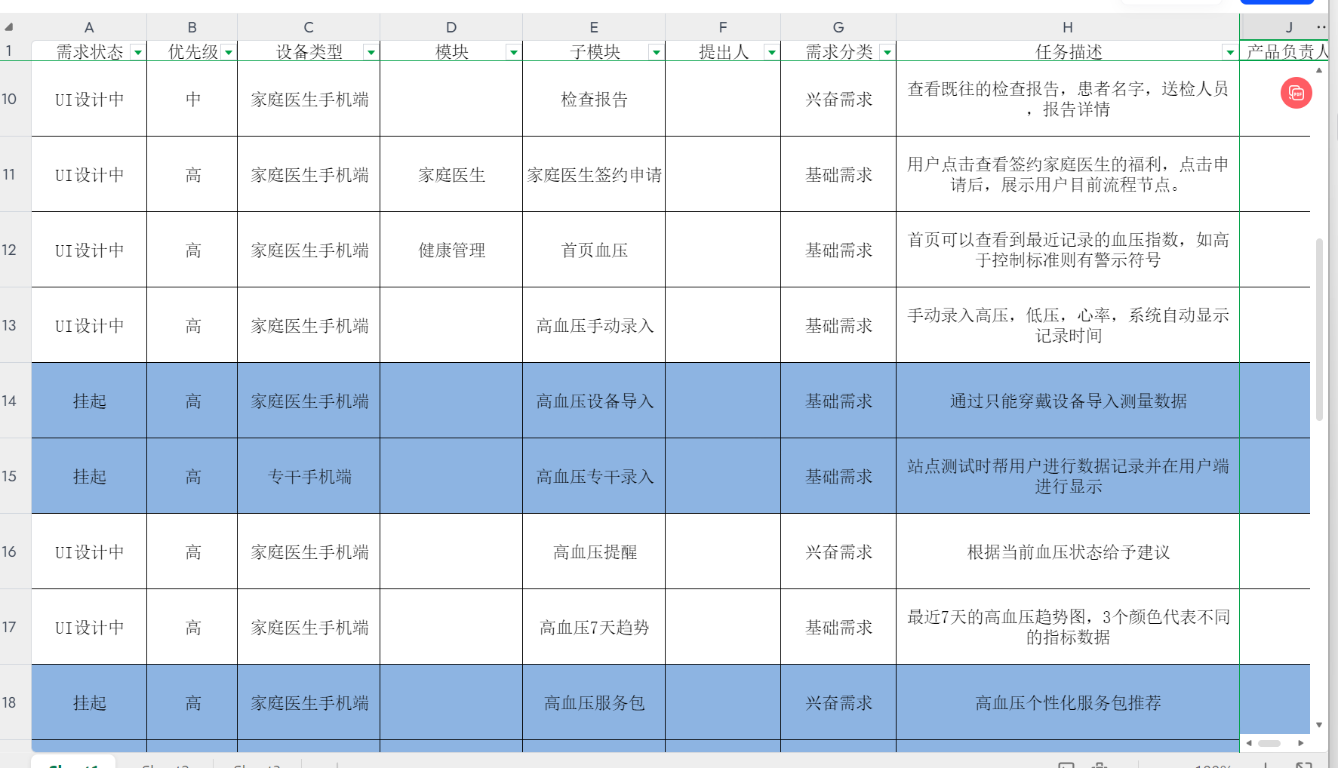1338x768 pixels.
Task: Click the horizontal scrollbar left arrow
Action: [1250, 743]
